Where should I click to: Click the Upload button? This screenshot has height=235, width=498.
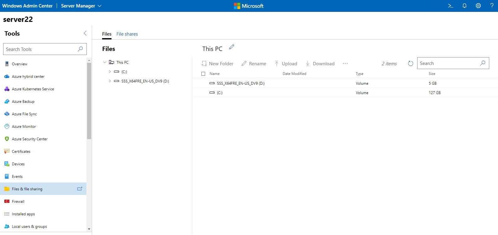click(x=286, y=64)
